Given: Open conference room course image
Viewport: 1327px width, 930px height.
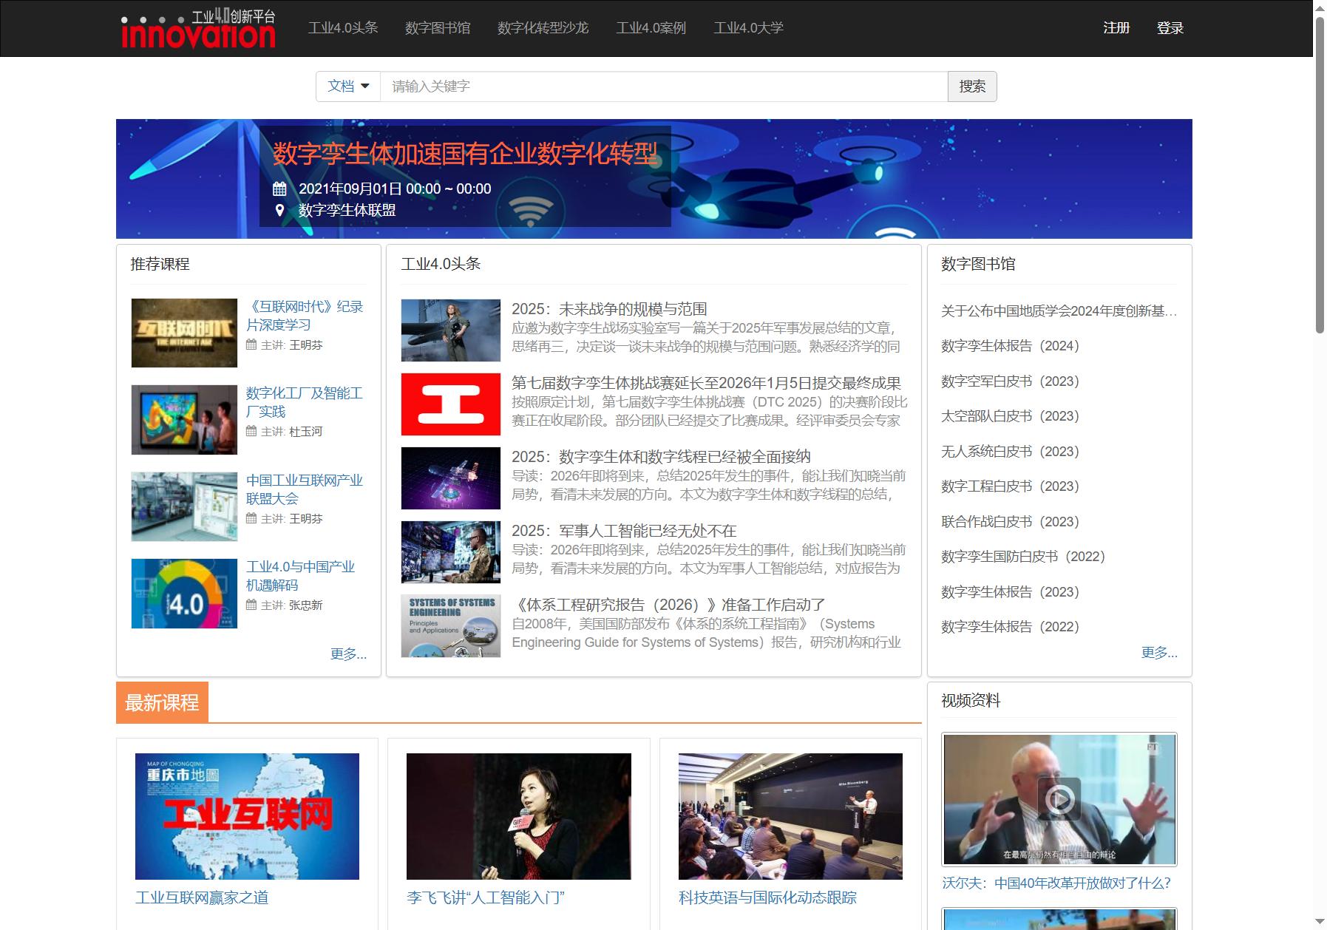Looking at the screenshot, I should pos(790,816).
